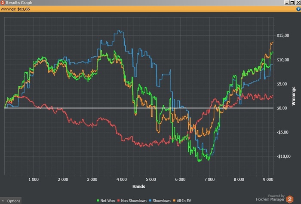Click the HM2 logo in the title bar
Screen dimensions: 301x204
(3, 3)
